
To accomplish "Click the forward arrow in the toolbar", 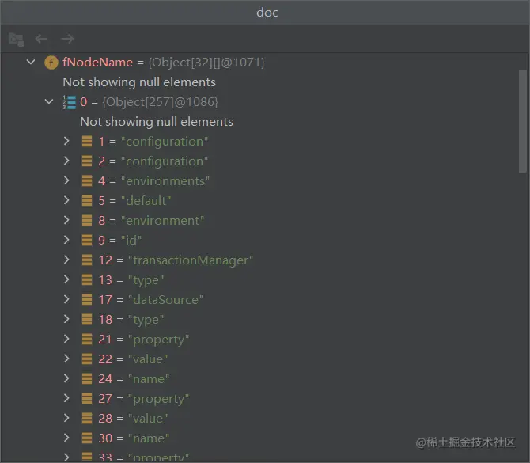I will tap(67, 39).
